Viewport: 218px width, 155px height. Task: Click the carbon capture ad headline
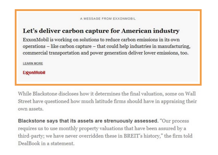click(101, 31)
